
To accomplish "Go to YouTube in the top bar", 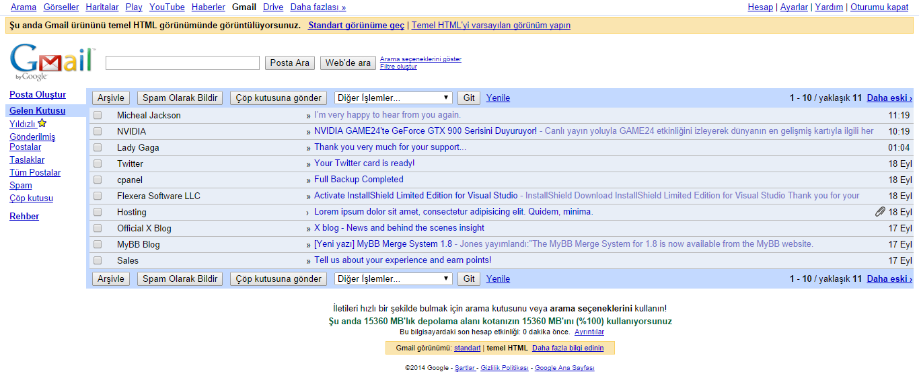I will click(167, 7).
